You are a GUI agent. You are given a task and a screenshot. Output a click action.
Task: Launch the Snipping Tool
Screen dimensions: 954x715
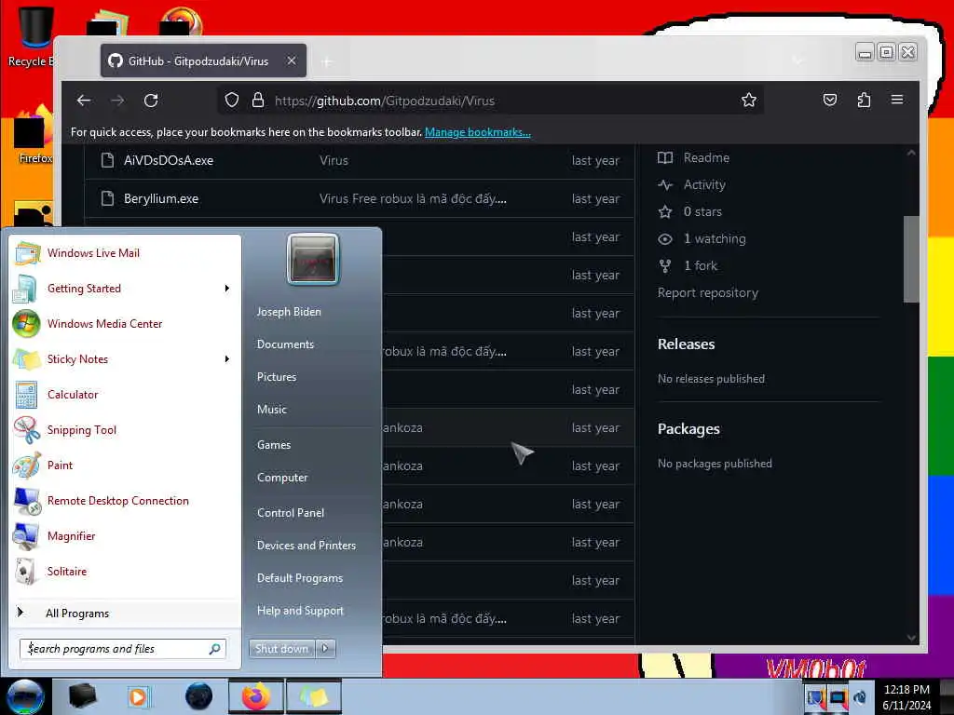[x=126, y=430]
